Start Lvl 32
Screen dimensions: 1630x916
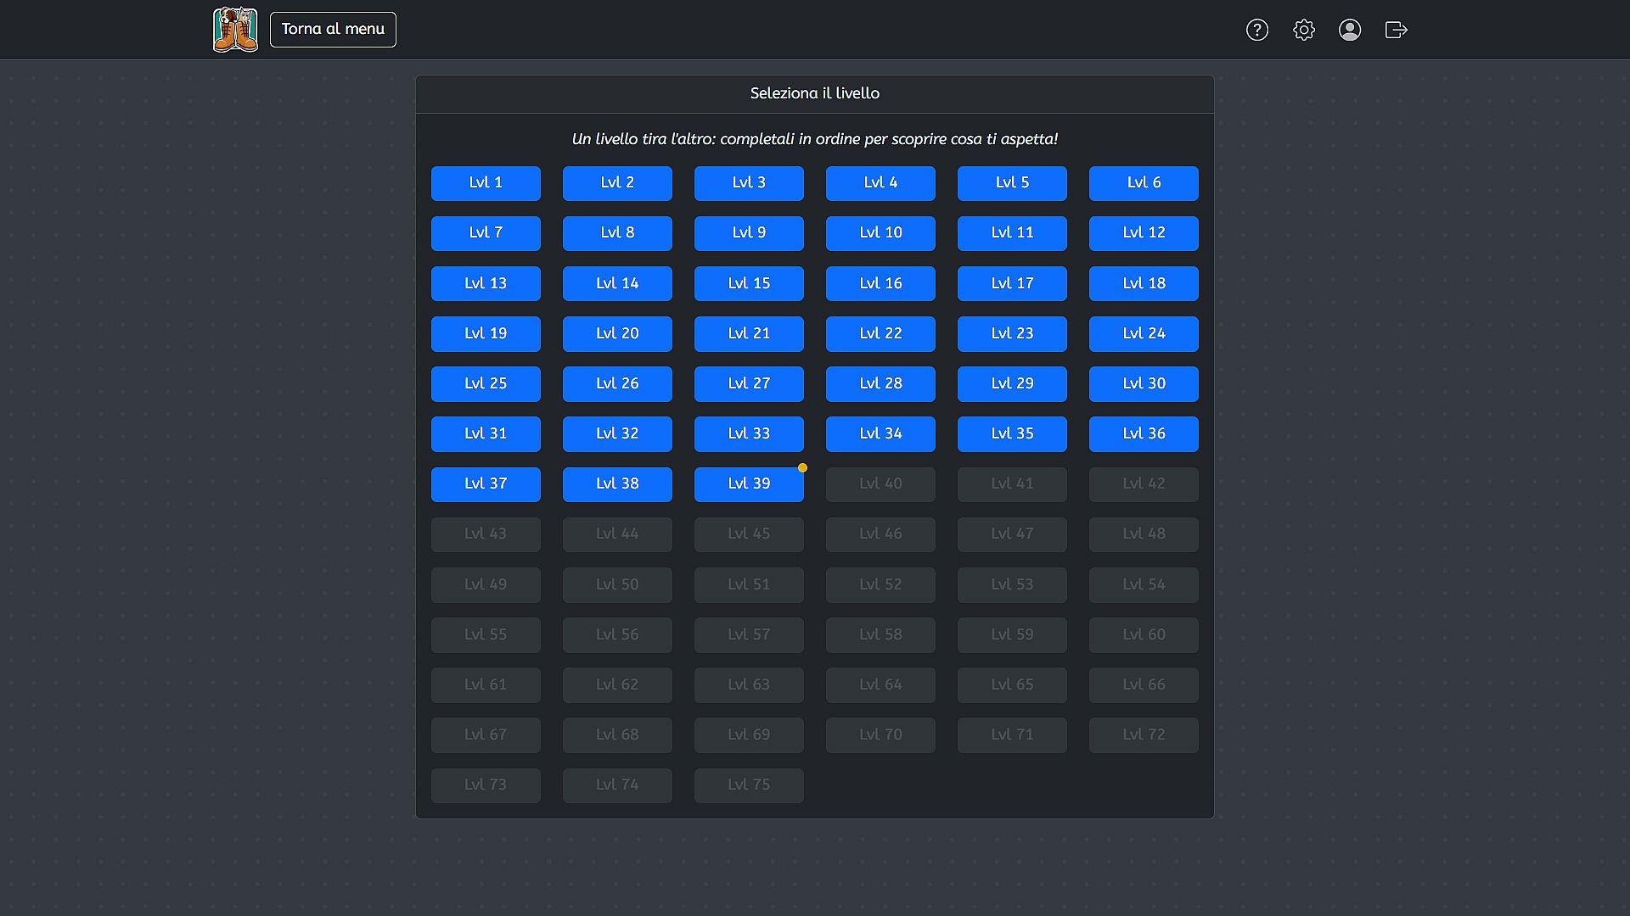pos(617,433)
